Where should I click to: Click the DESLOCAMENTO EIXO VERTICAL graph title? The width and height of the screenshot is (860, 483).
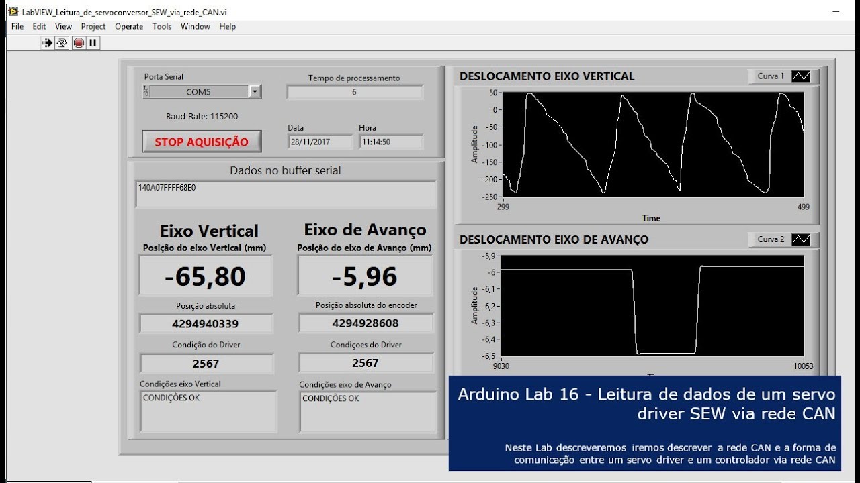pyautogui.click(x=547, y=76)
